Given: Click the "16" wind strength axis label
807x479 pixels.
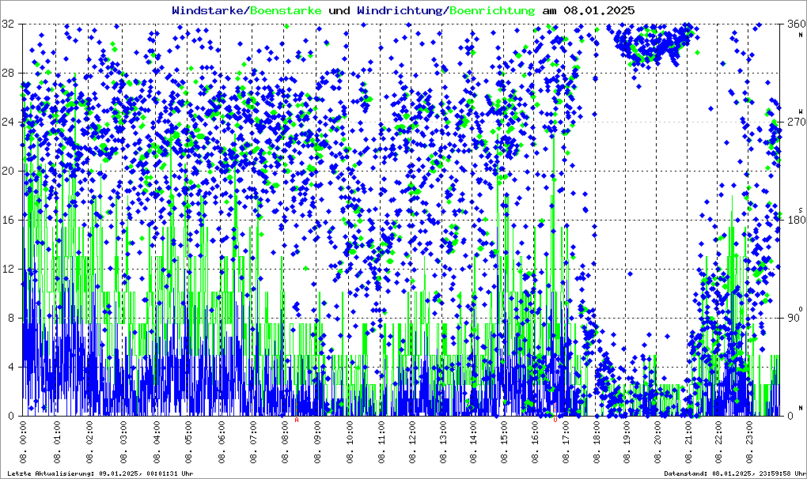Looking at the screenshot, I should [8, 220].
